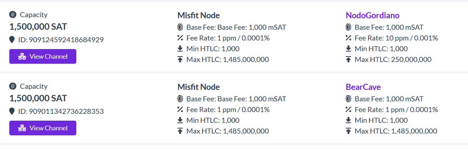Click the capacity coin icon in the second channel
This screenshot has width=468, height=150.
click(x=13, y=86)
